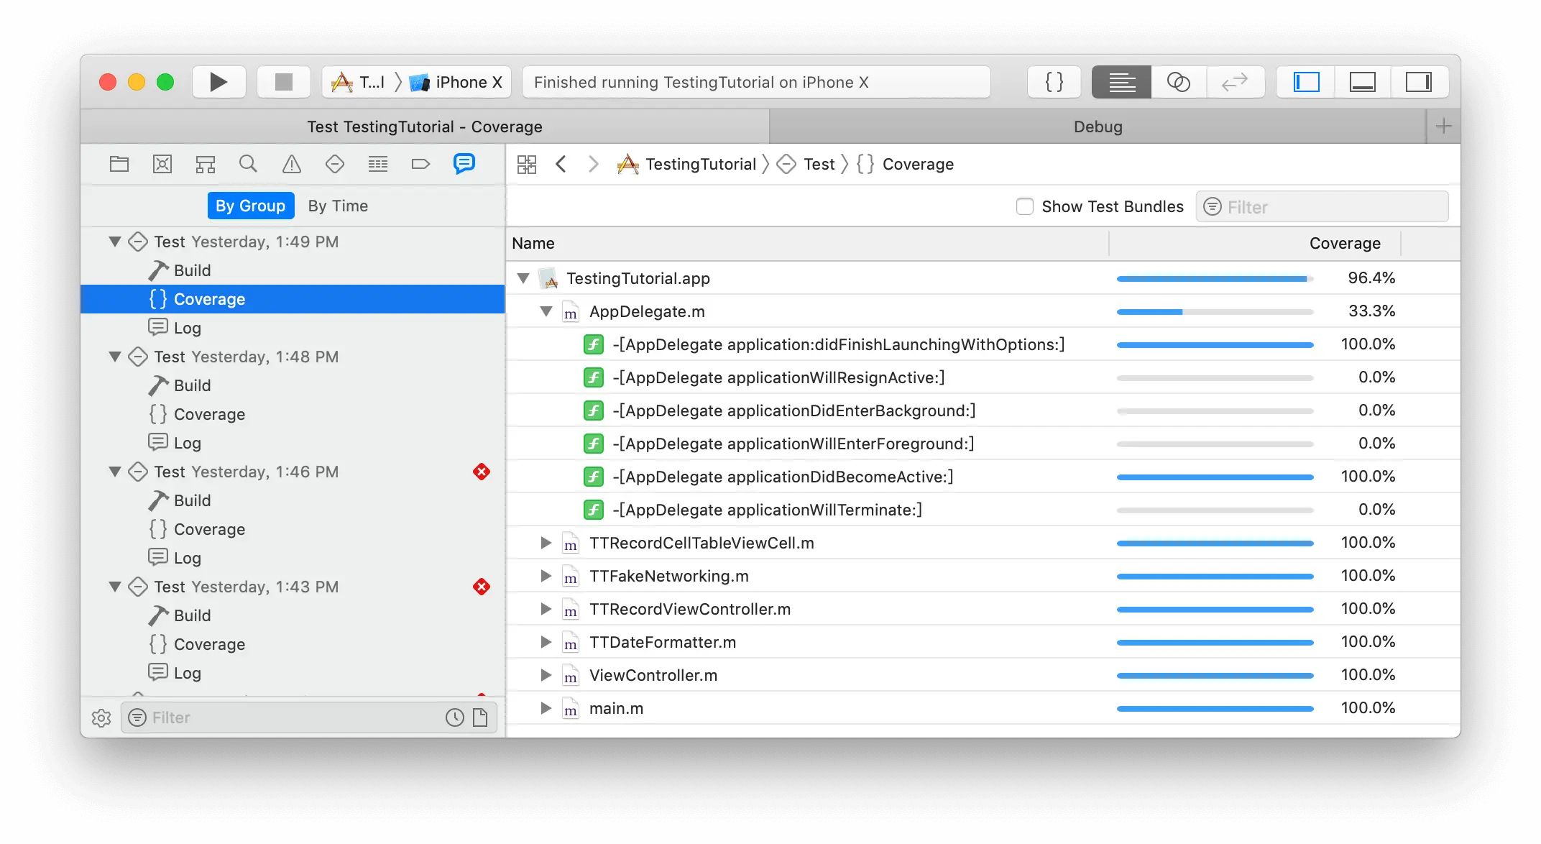Show reports By Time
1541x844 pixels.
(x=338, y=206)
